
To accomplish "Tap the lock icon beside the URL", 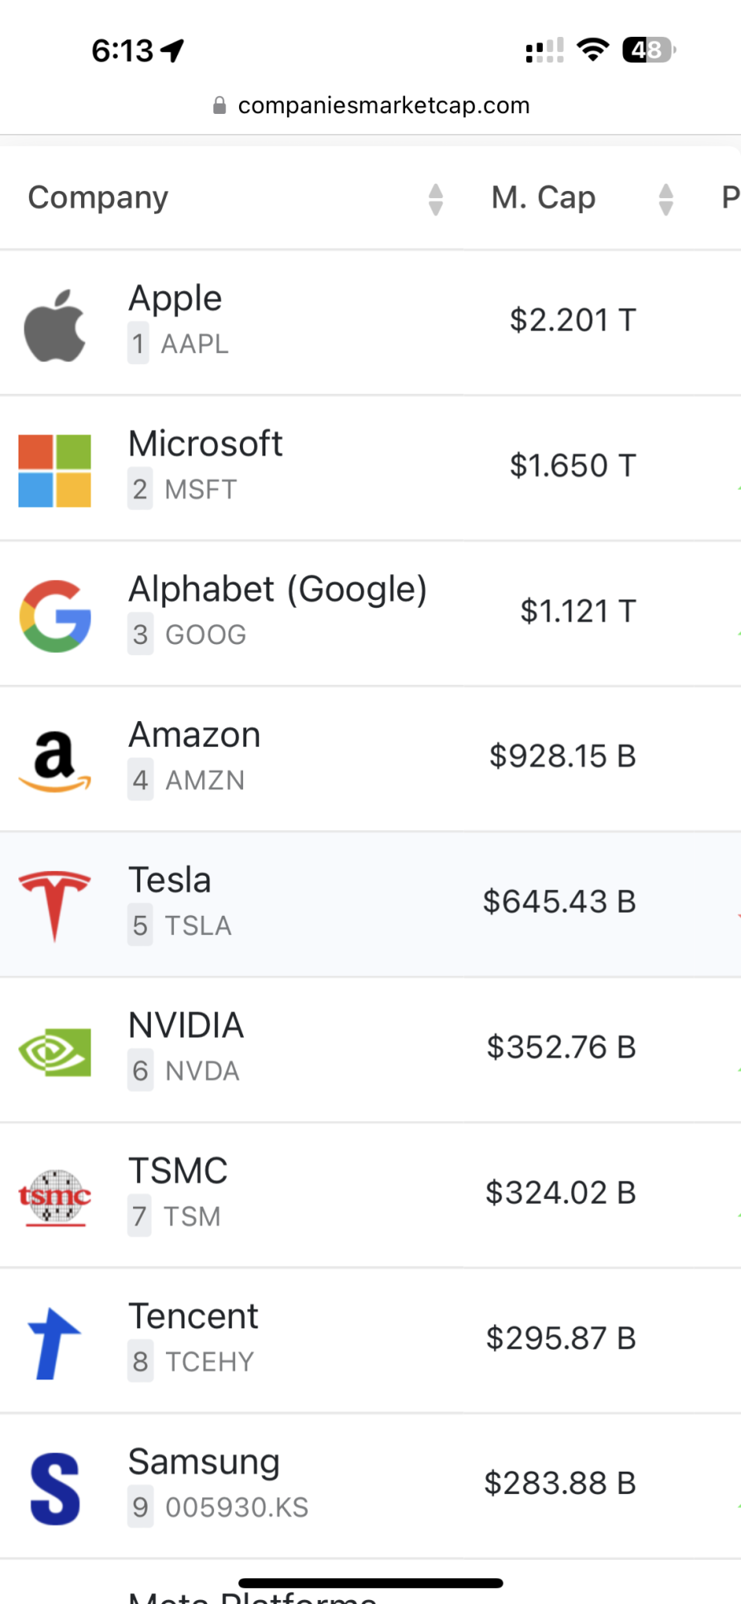I will coord(219,105).
